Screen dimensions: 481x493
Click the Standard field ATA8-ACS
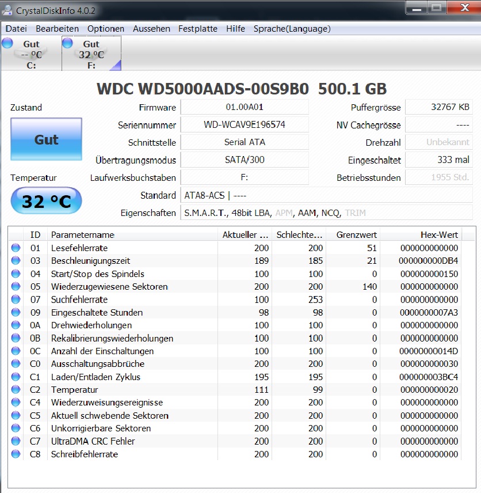click(326, 195)
